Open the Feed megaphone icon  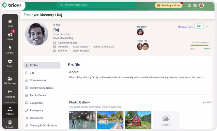coord(10,35)
